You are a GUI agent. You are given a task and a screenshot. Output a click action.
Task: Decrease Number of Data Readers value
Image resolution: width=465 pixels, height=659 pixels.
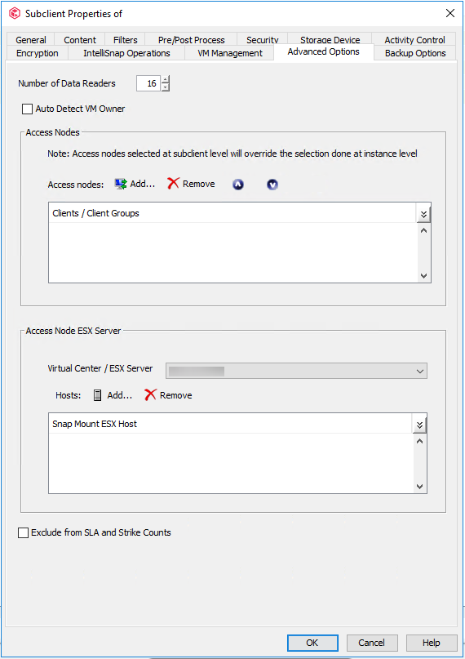click(166, 87)
